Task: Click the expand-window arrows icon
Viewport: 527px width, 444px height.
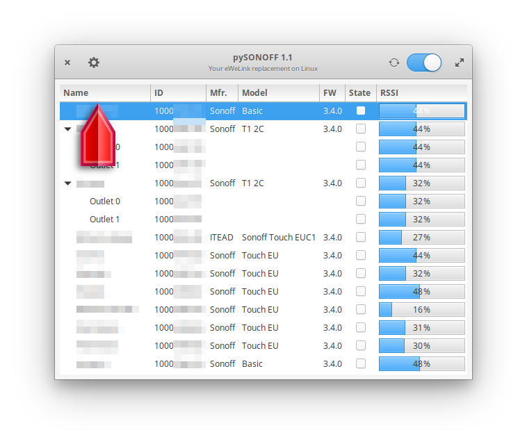Action: click(459, 63)
